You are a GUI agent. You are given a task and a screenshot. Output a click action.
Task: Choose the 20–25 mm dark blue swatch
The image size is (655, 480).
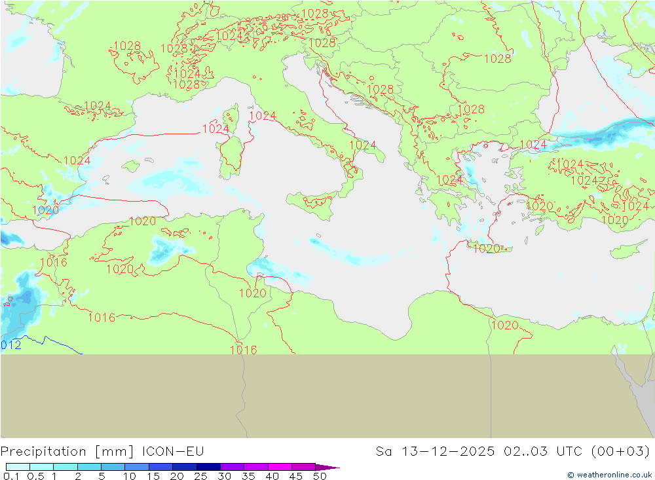coord(185,467)
